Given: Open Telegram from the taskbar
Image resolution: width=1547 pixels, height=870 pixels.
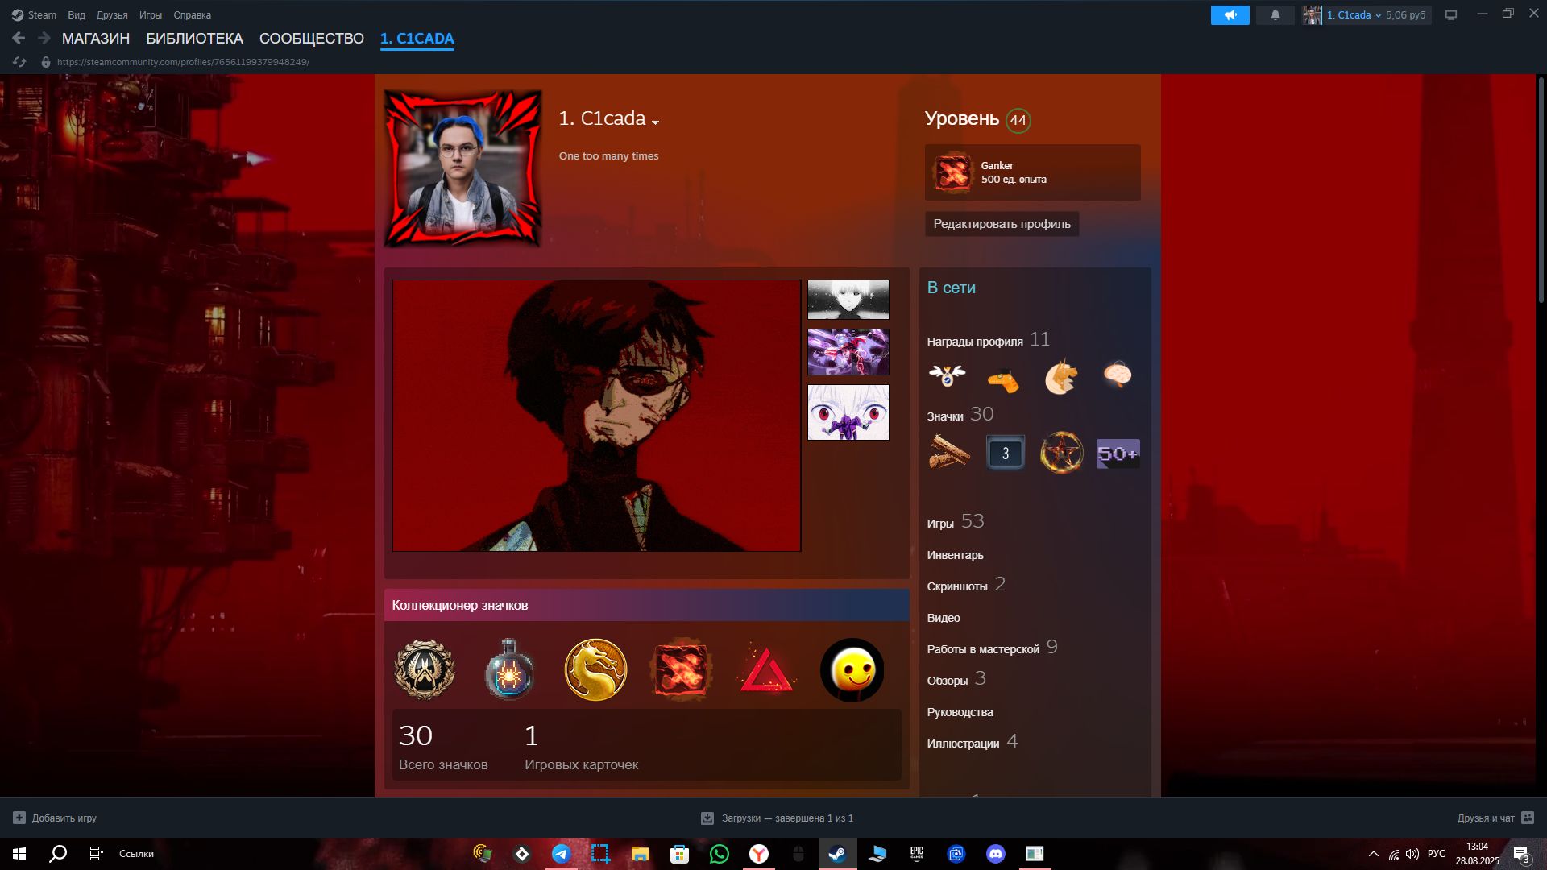Looking at the screenshot, I should pos(561,854).
